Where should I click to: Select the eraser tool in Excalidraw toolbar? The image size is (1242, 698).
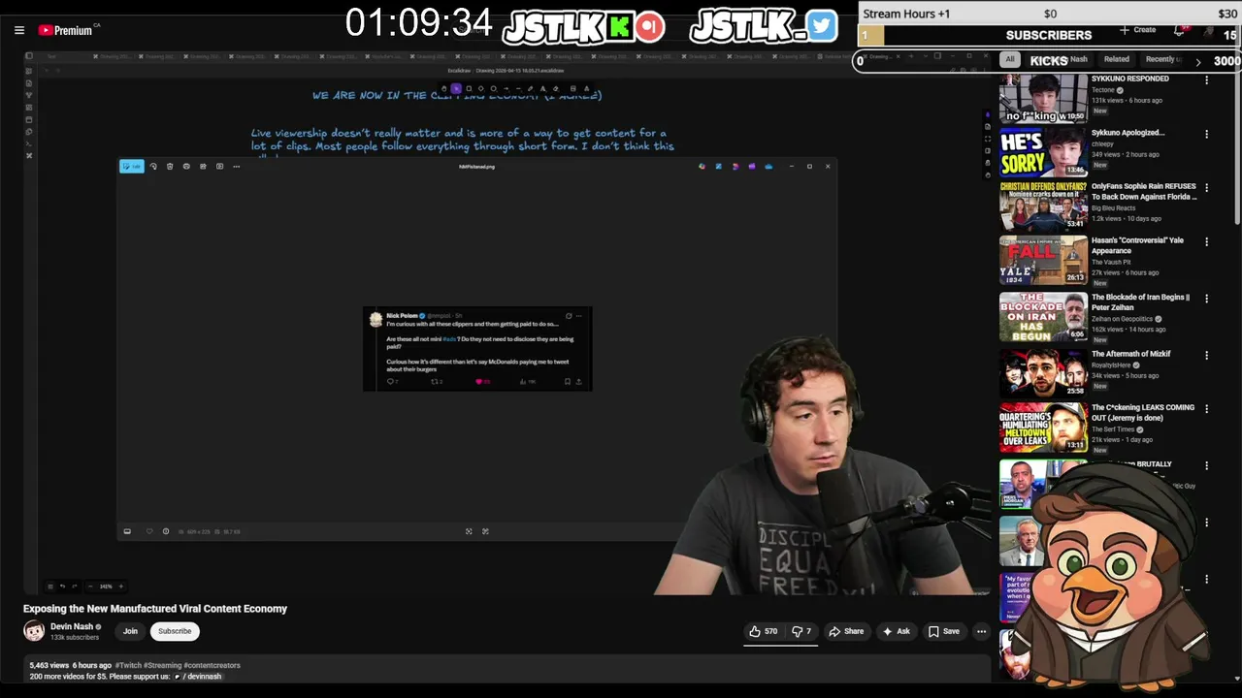(x=556, y=88)
